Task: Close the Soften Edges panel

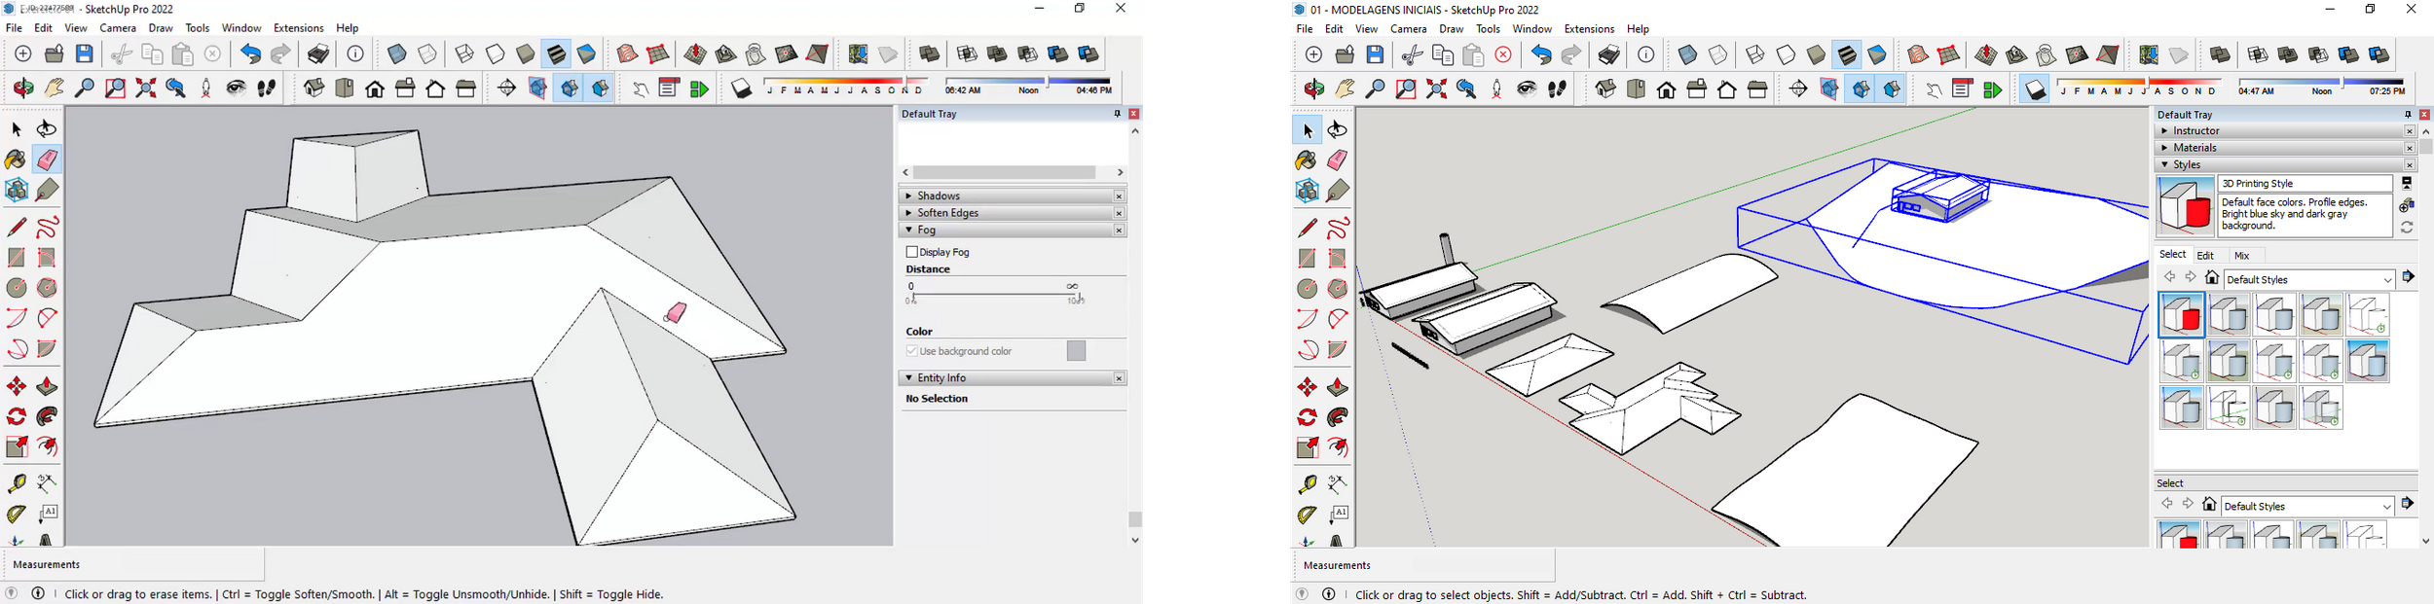Action: (x=1119, y=214)
